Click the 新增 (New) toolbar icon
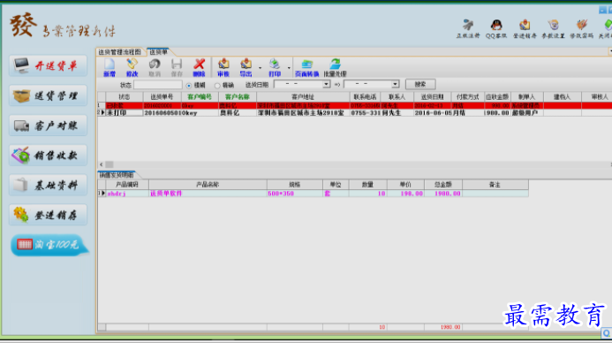 [110, 67]
